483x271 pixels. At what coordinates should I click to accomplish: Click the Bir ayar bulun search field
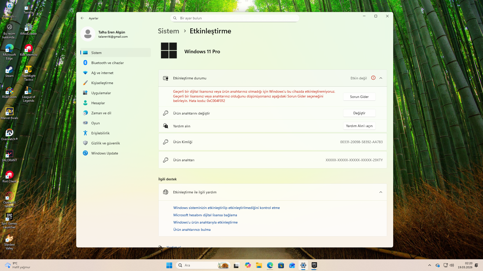point(235,18)
